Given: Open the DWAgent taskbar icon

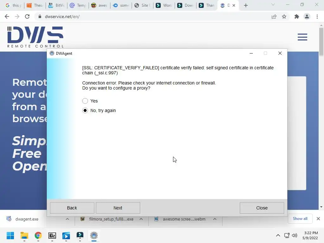Looking at the screenshot, I should [x=94, y=235].
